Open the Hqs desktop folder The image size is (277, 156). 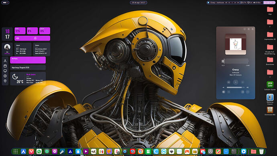270,10
